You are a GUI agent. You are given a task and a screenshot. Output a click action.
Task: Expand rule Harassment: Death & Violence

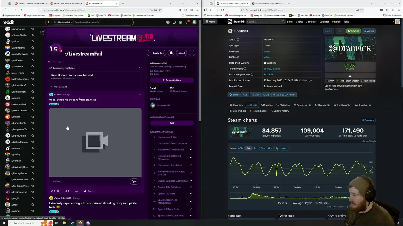191,143
